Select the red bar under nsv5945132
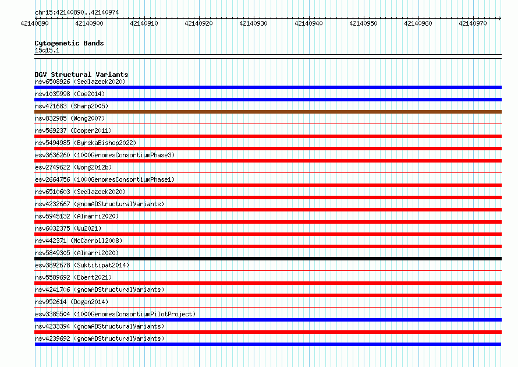This screenshot has height=367, width=518. (x=268, y=222)
